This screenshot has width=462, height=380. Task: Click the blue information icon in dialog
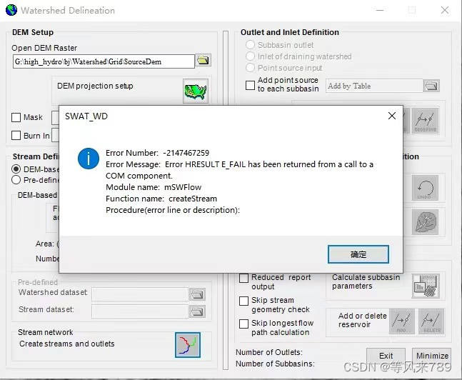(x=89, y=159)
